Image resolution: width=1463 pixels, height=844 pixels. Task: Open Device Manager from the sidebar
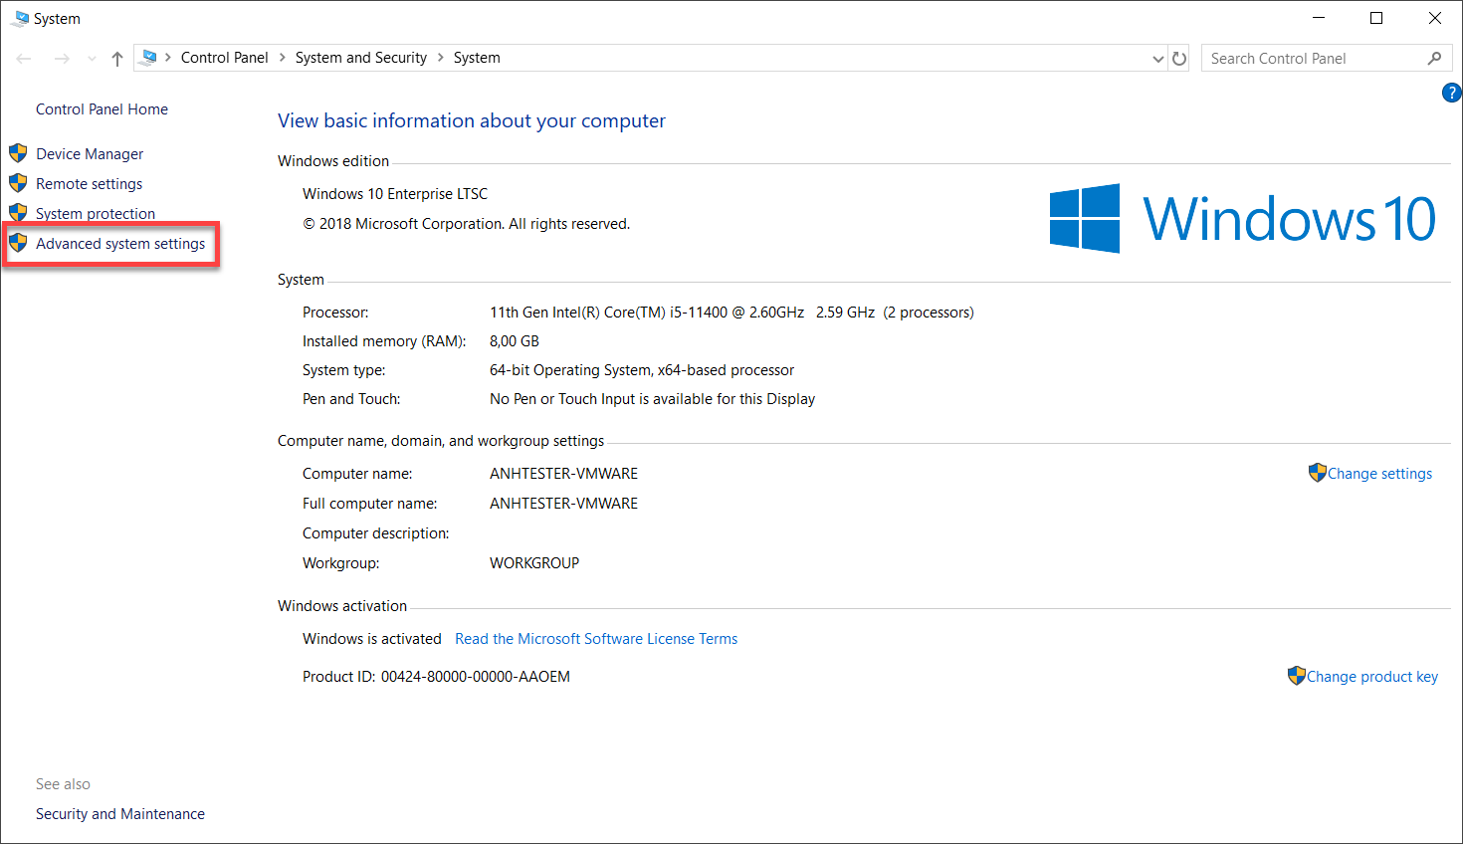tap(90, 154)
